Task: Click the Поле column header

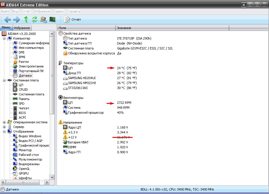Action: [86, 28]
